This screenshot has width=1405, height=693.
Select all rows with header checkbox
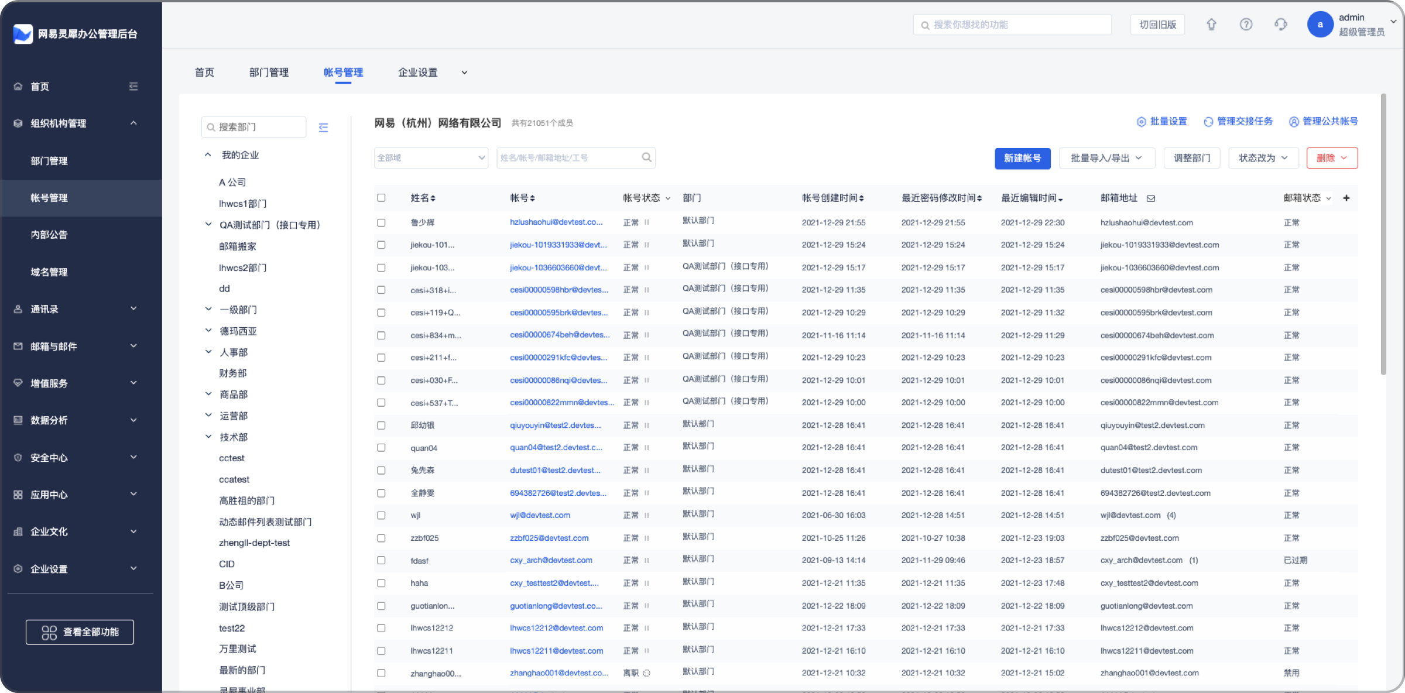(x=381, y=198)
